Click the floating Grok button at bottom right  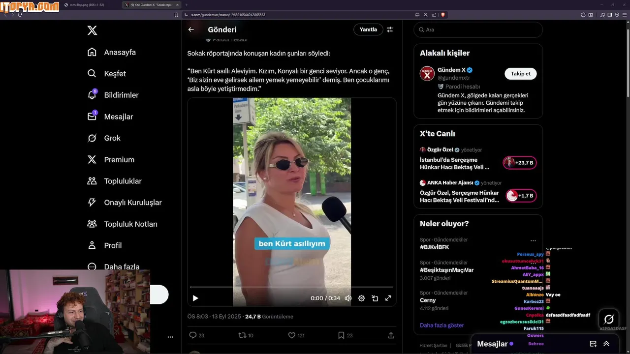click(609, 319)
